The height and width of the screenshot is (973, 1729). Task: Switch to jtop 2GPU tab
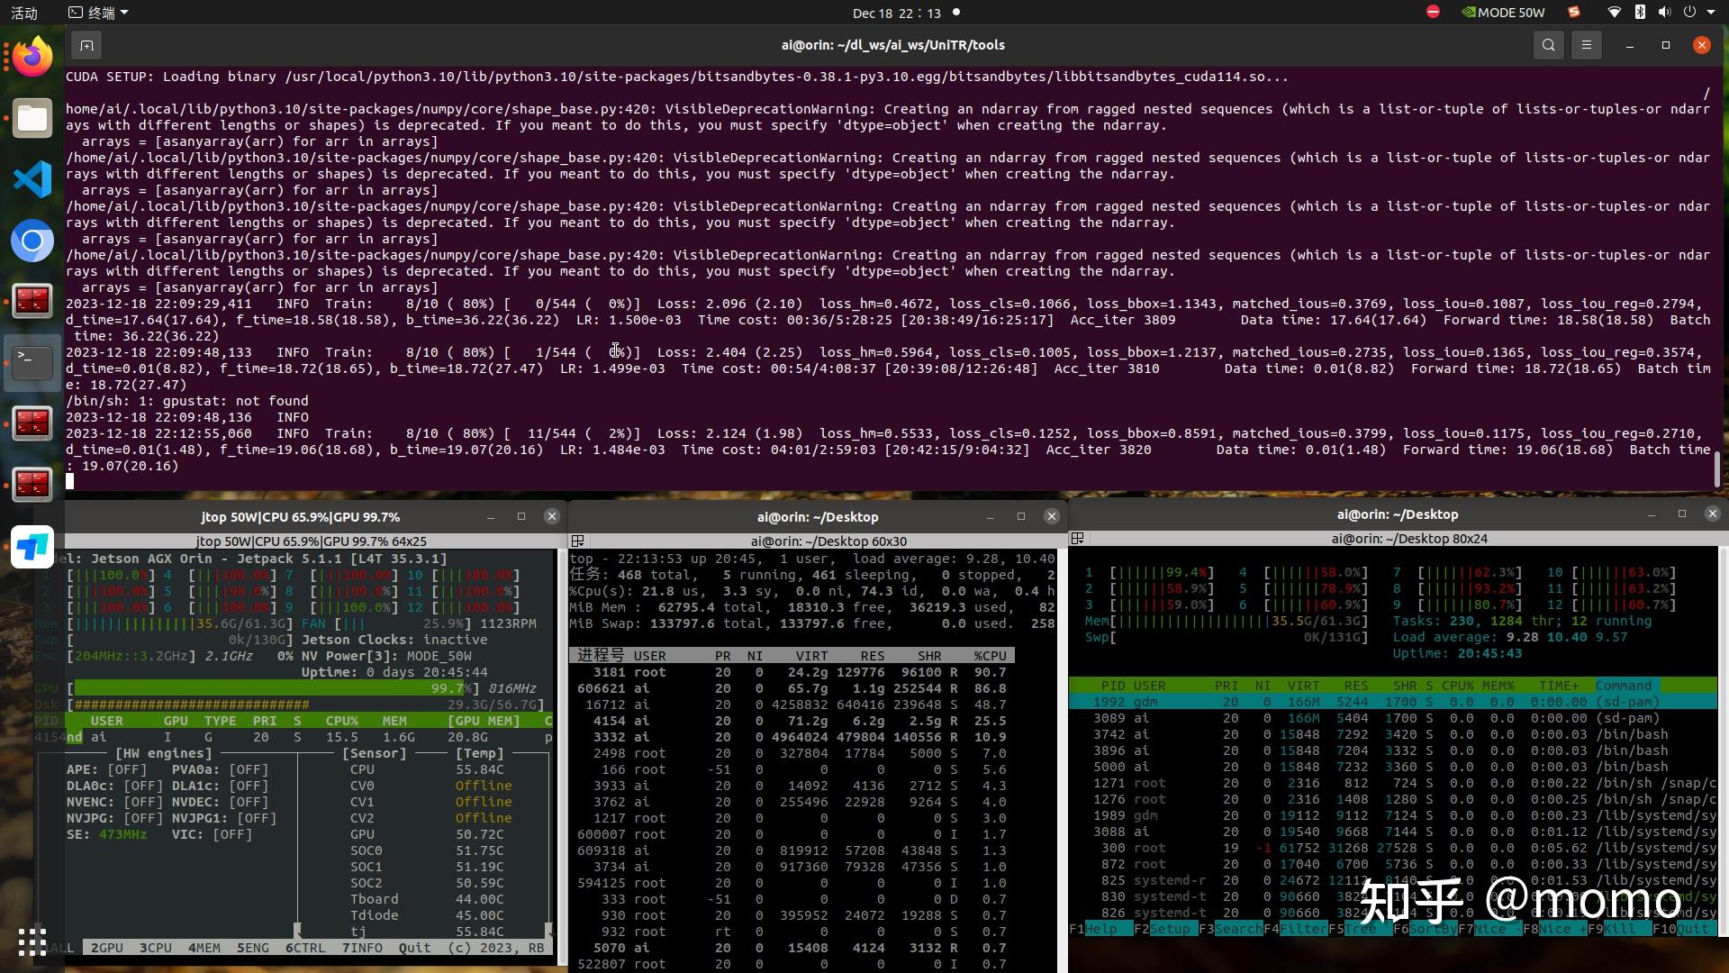point(107,948)
